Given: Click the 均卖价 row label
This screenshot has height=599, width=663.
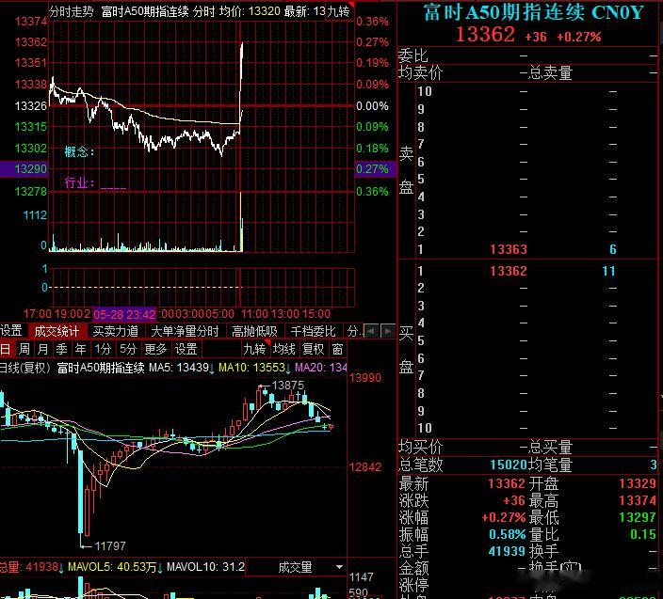Looking at the screenshot, I should (420, 73).
